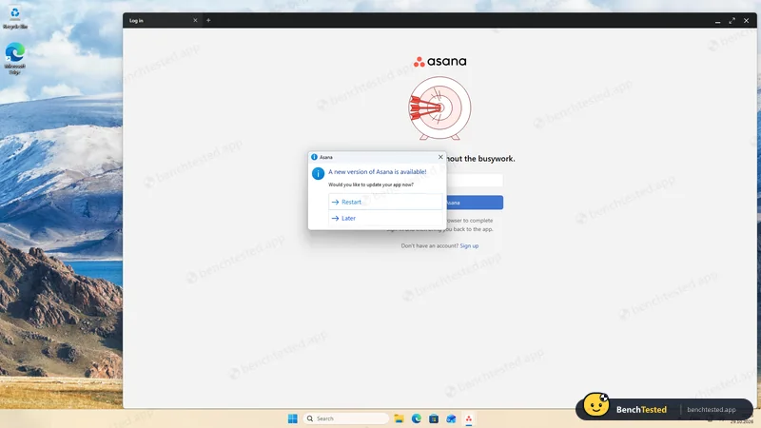The width and height of the screenshot is (761, 428).
Task: Open Edge browser from taskbar
Action: (x=417, y=418)
